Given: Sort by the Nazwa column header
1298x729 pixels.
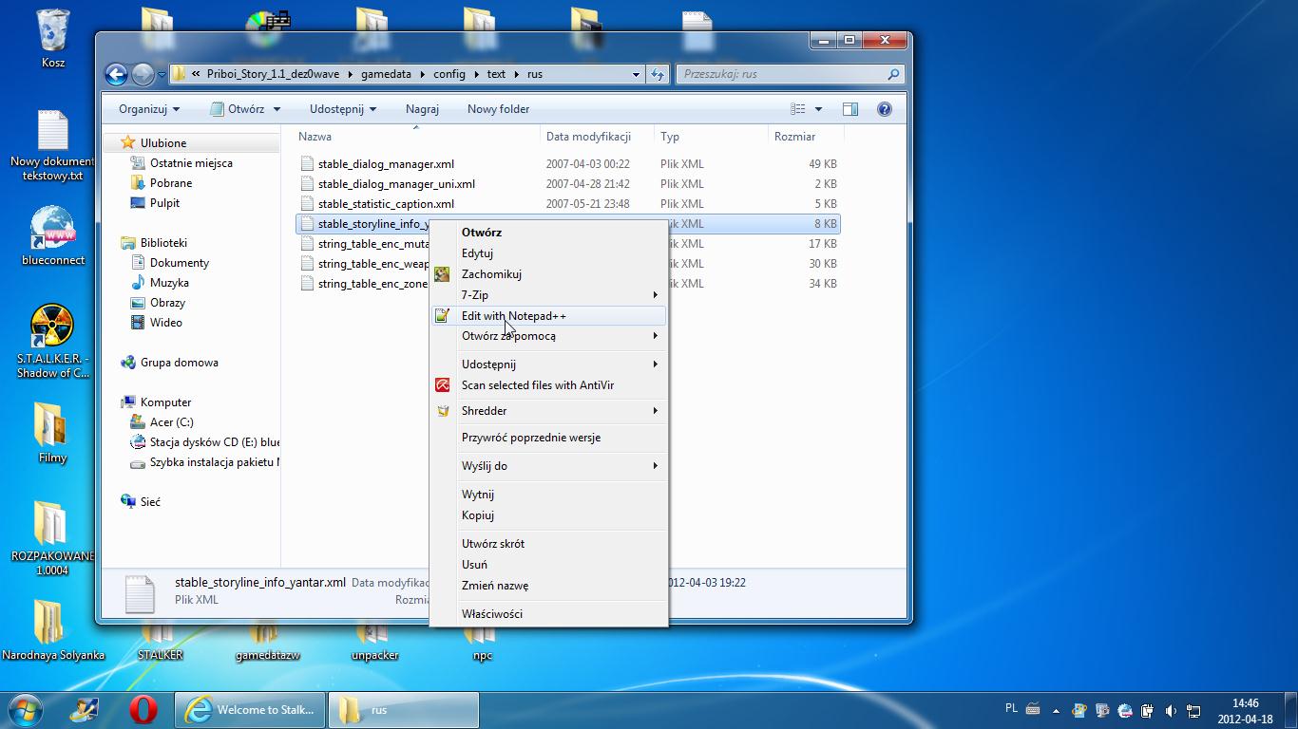Looking at the screenshot, I should 416,137.
